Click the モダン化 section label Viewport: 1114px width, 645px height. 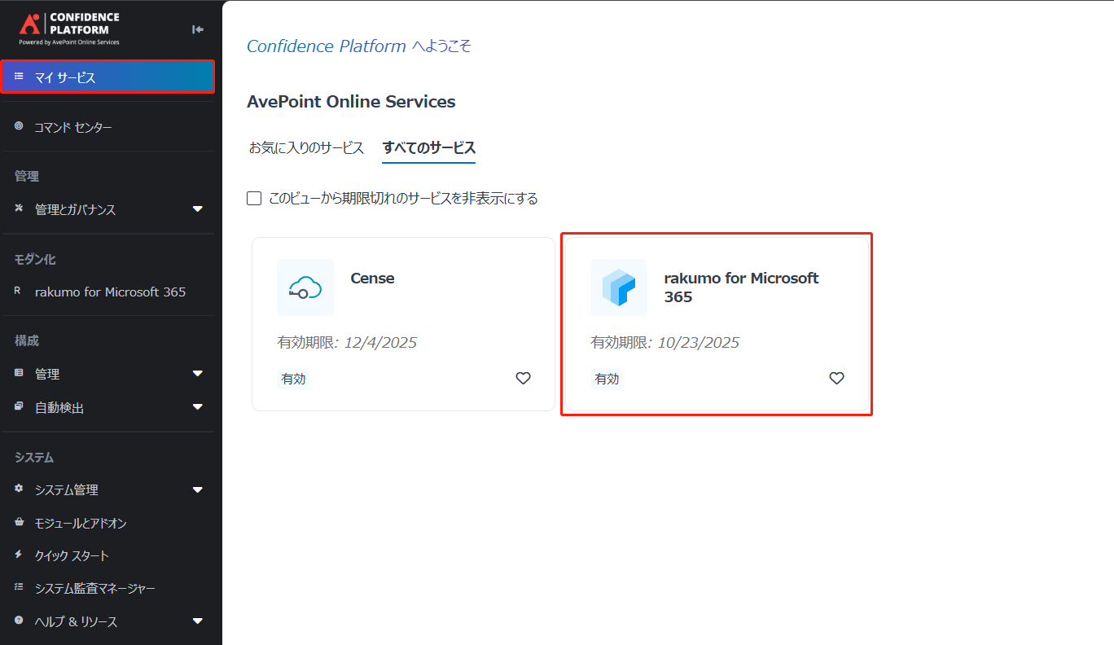point(35,259)
